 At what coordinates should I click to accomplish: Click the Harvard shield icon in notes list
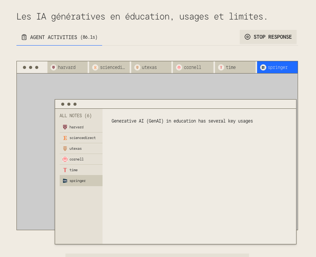[x=65, y=127]
